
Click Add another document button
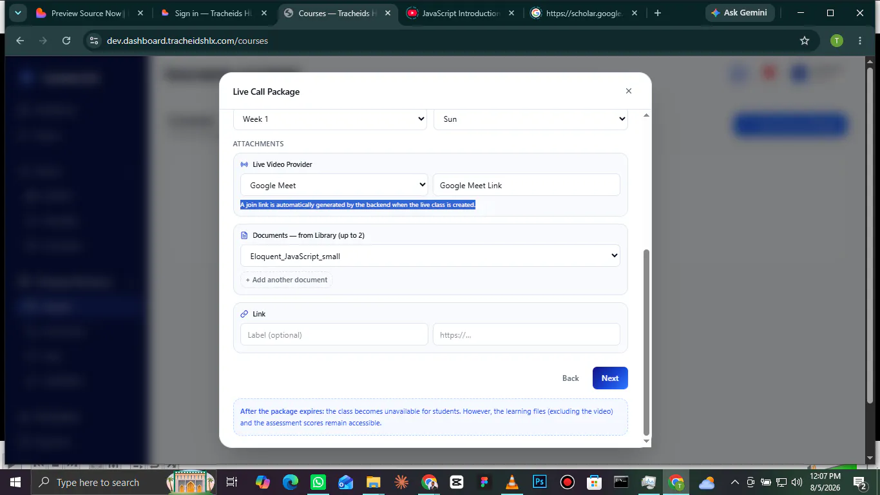tap(287, 280)
